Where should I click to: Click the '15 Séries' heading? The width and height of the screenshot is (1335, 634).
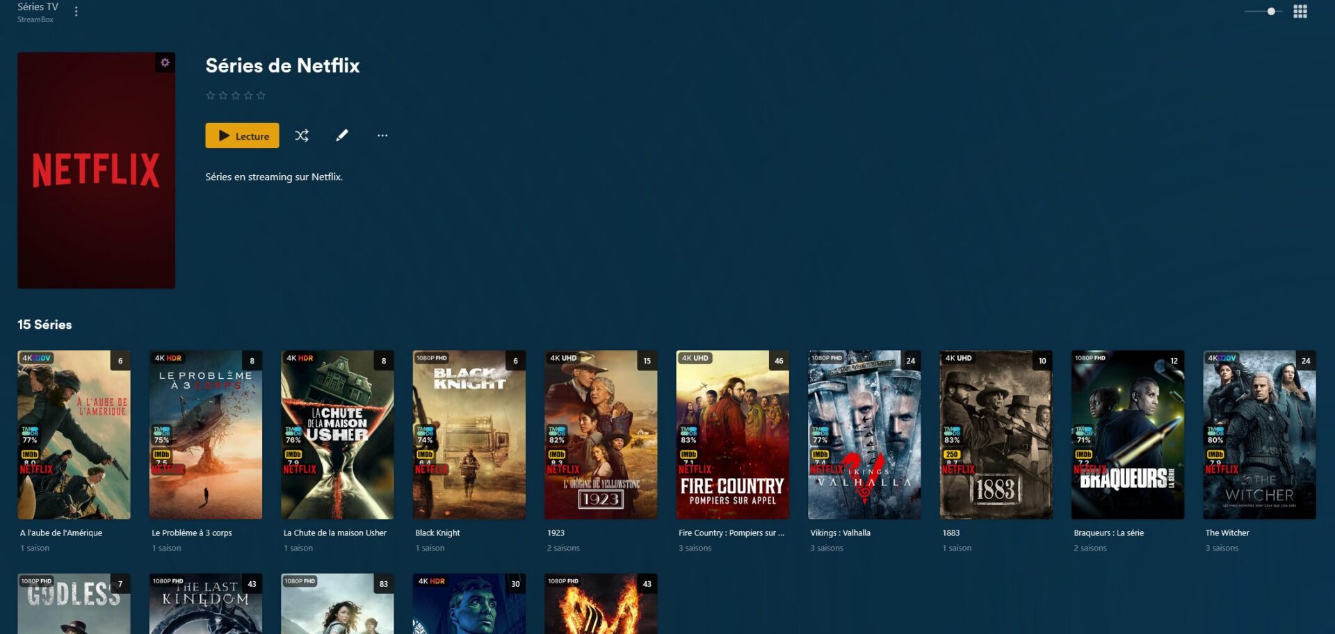[x=44, y=325]
